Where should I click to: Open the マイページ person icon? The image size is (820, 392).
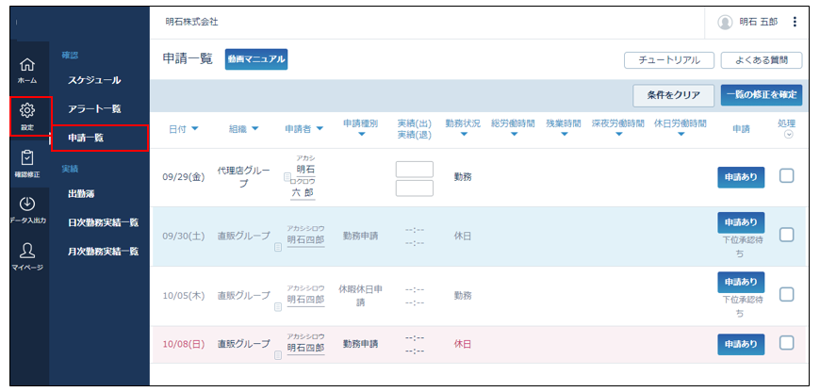pyautogui.click(x=27, y=251)
